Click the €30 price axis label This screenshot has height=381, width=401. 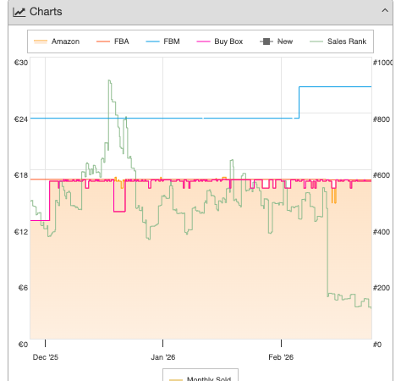point(21,63)
